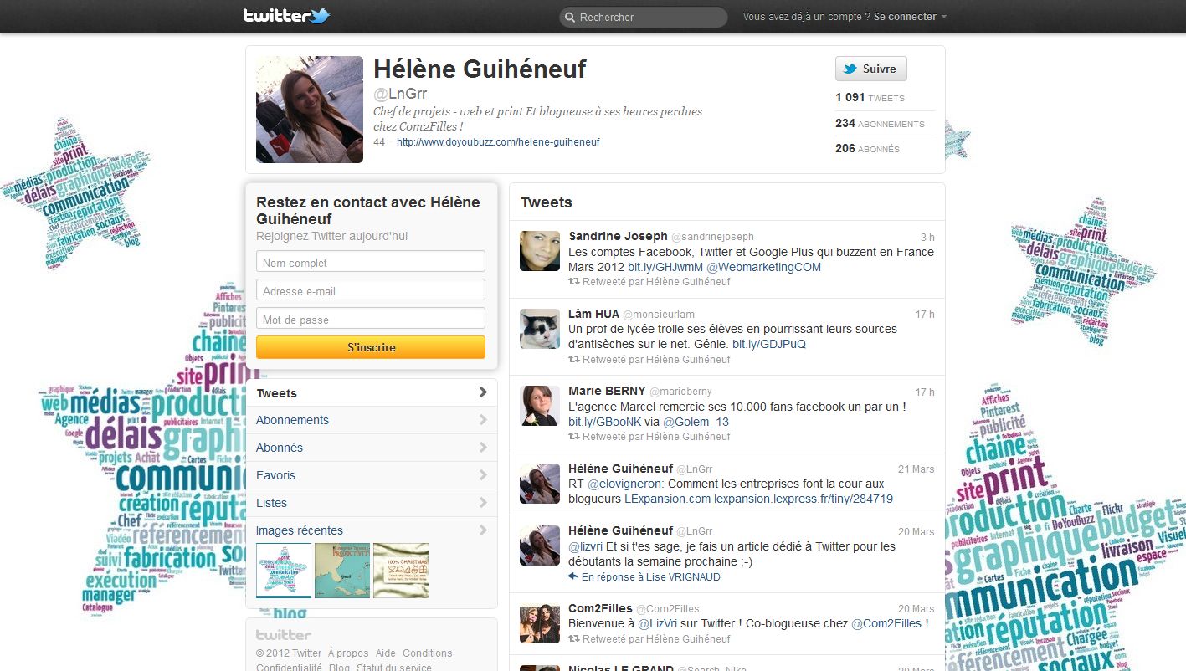Click retweet icon under Lâm HUA's tweet
1186x671 pixels.
coord(574,360)
